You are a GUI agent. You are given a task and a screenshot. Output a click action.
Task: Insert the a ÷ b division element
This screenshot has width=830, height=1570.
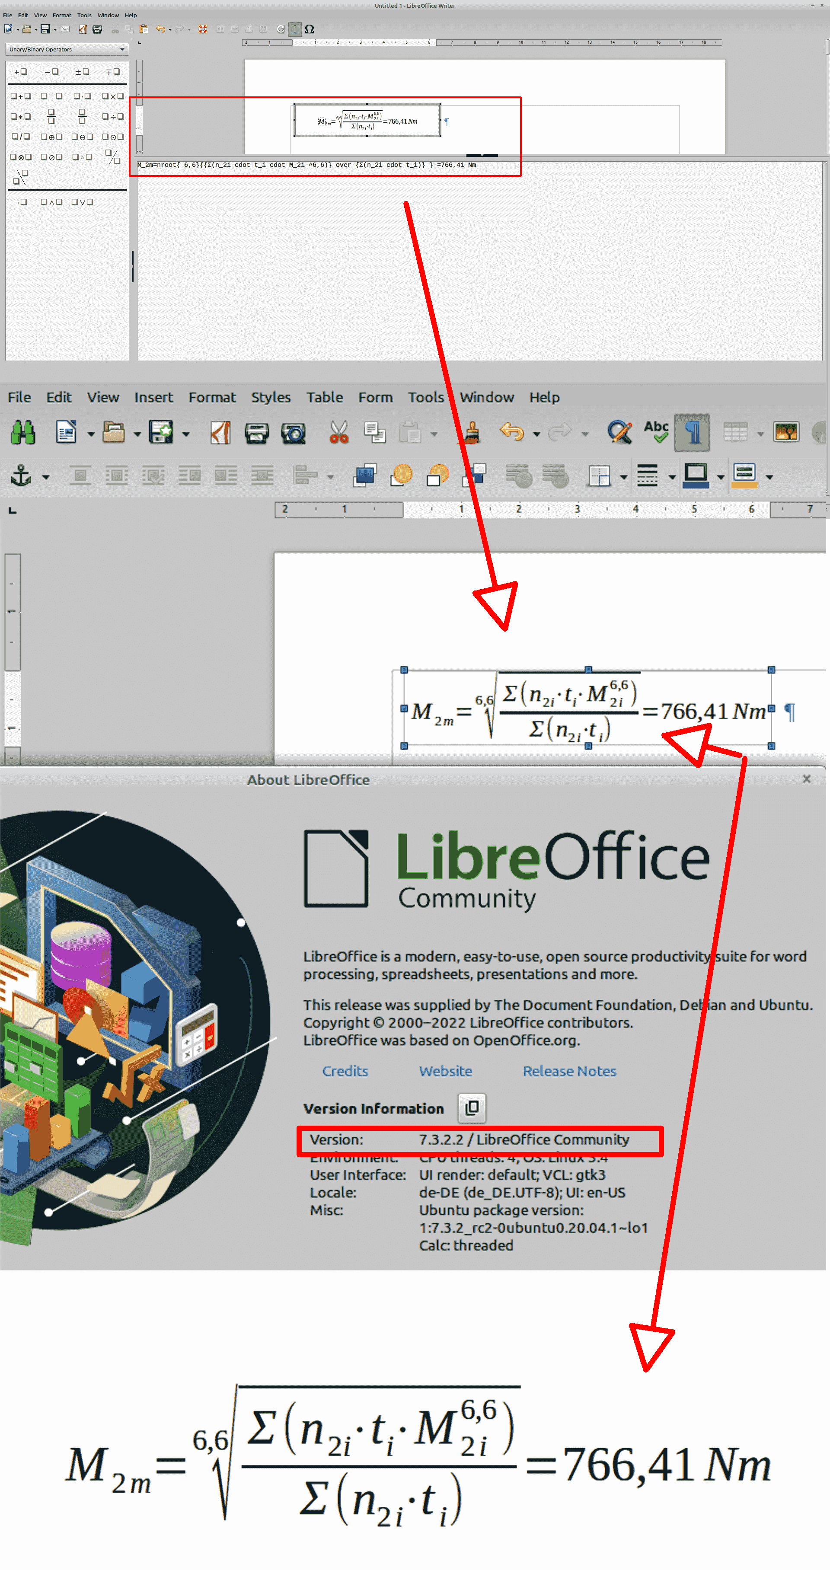point(113,116)
